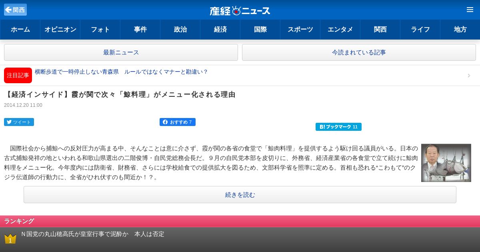Show 今読まれている記事 list
Image resolution: width=480 pixels, height=252 pixels.
359,52
